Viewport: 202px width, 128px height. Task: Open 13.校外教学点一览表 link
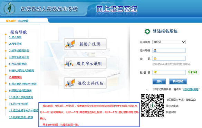21,117
